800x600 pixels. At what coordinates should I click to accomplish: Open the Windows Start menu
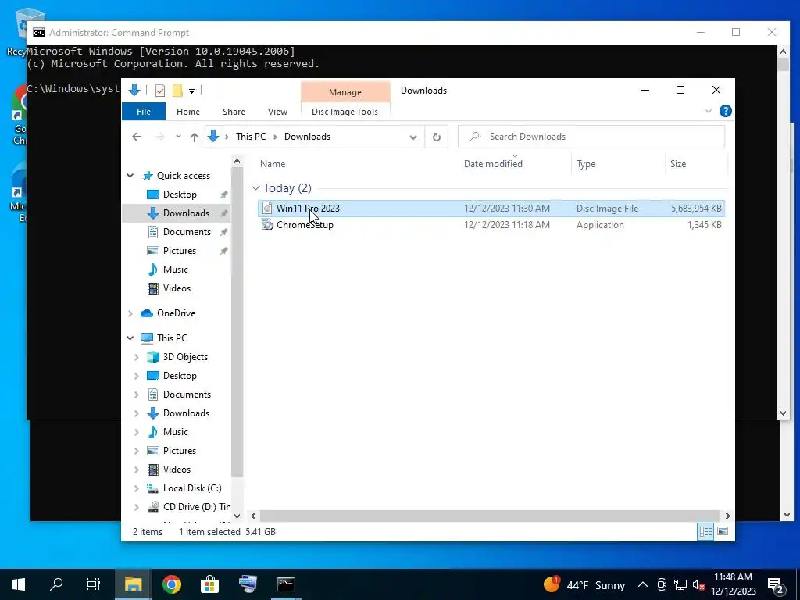[x=19, y=584]
